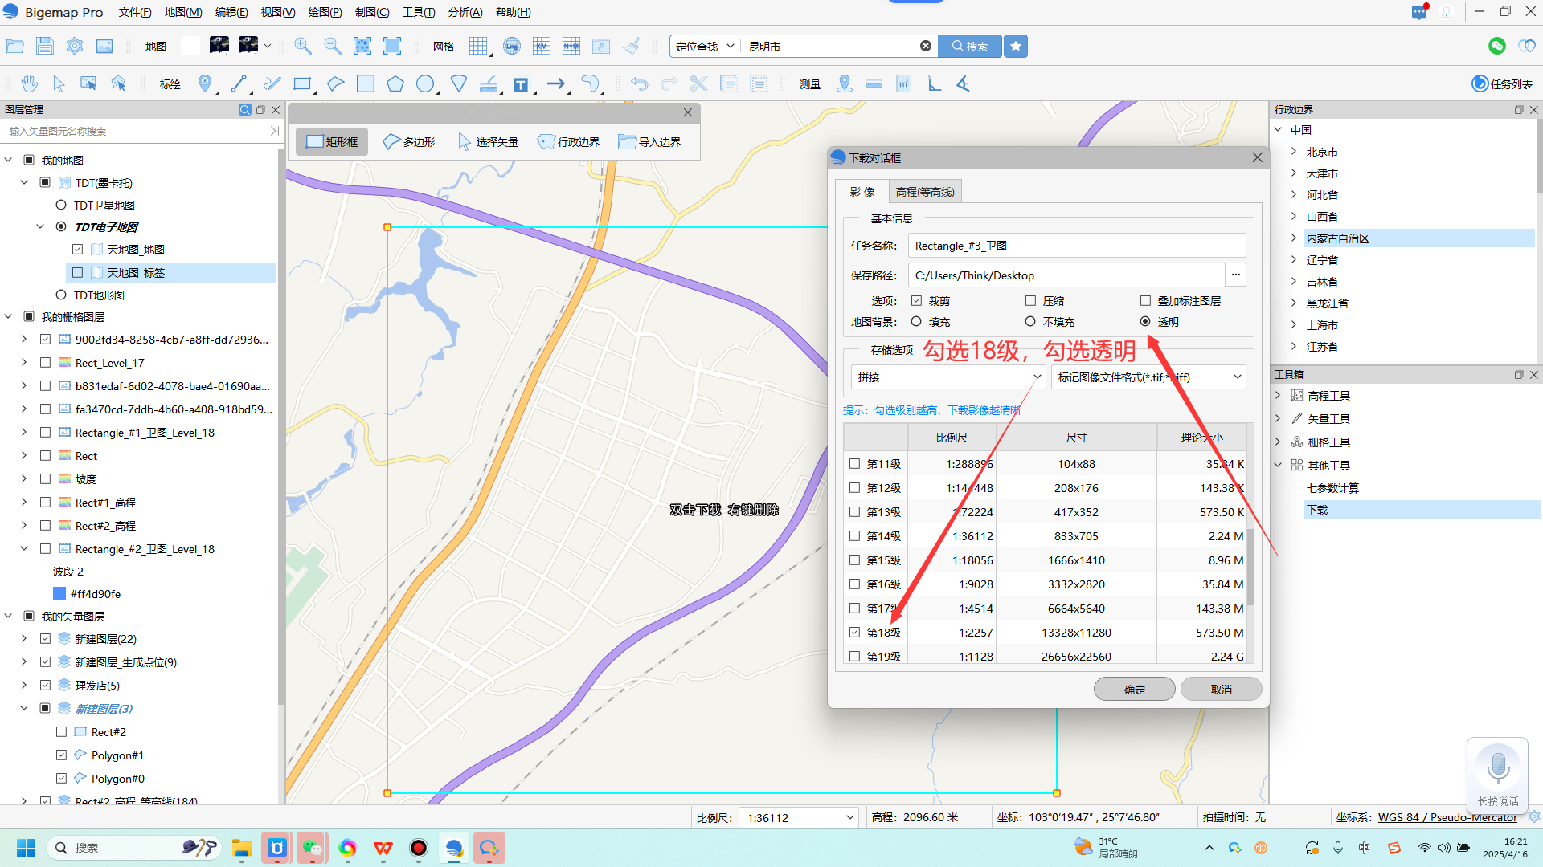Expand the 内蒙古自治区 boundary node

point(1294,238)
